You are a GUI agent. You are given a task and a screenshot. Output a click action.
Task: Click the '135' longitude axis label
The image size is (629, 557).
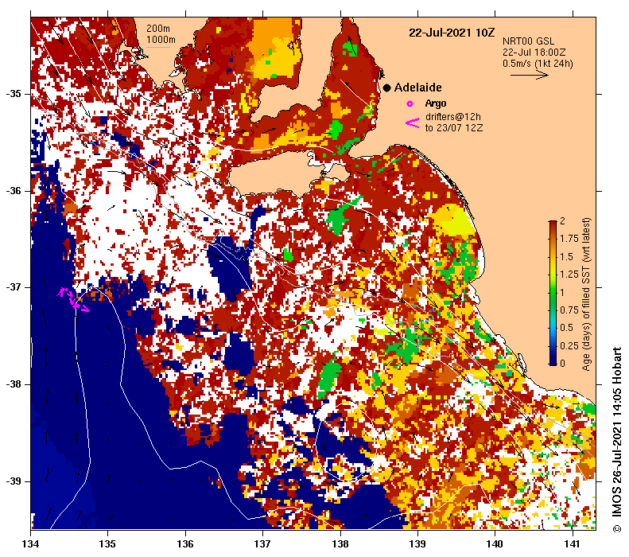tap(108, 543)
